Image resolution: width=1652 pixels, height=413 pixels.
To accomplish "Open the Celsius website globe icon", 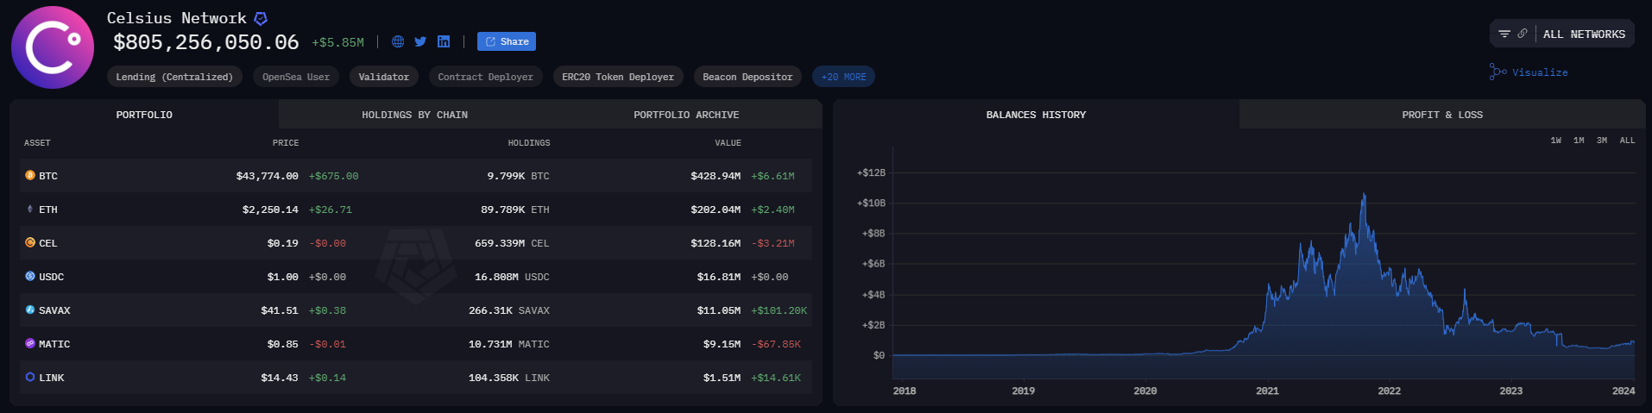I will [x=398, y=41].
